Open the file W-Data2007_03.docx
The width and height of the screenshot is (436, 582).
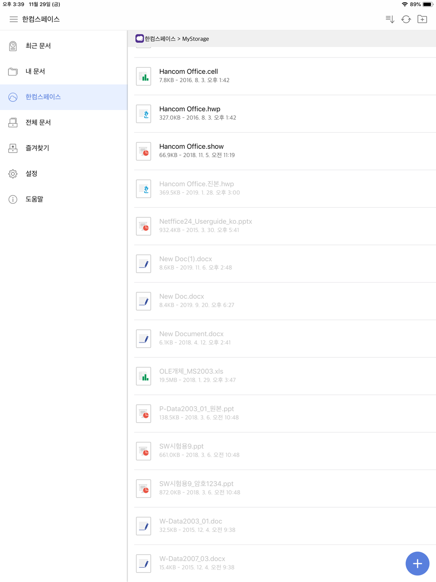point(285,563)
